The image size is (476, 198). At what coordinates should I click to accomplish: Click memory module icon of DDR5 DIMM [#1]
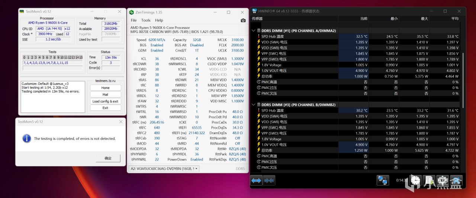click(x=258, y=31)
